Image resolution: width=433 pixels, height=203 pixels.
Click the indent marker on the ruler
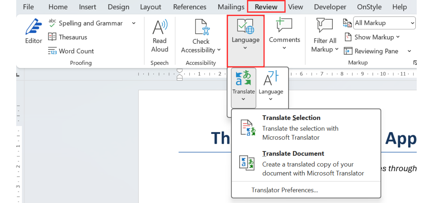point(180,75)
